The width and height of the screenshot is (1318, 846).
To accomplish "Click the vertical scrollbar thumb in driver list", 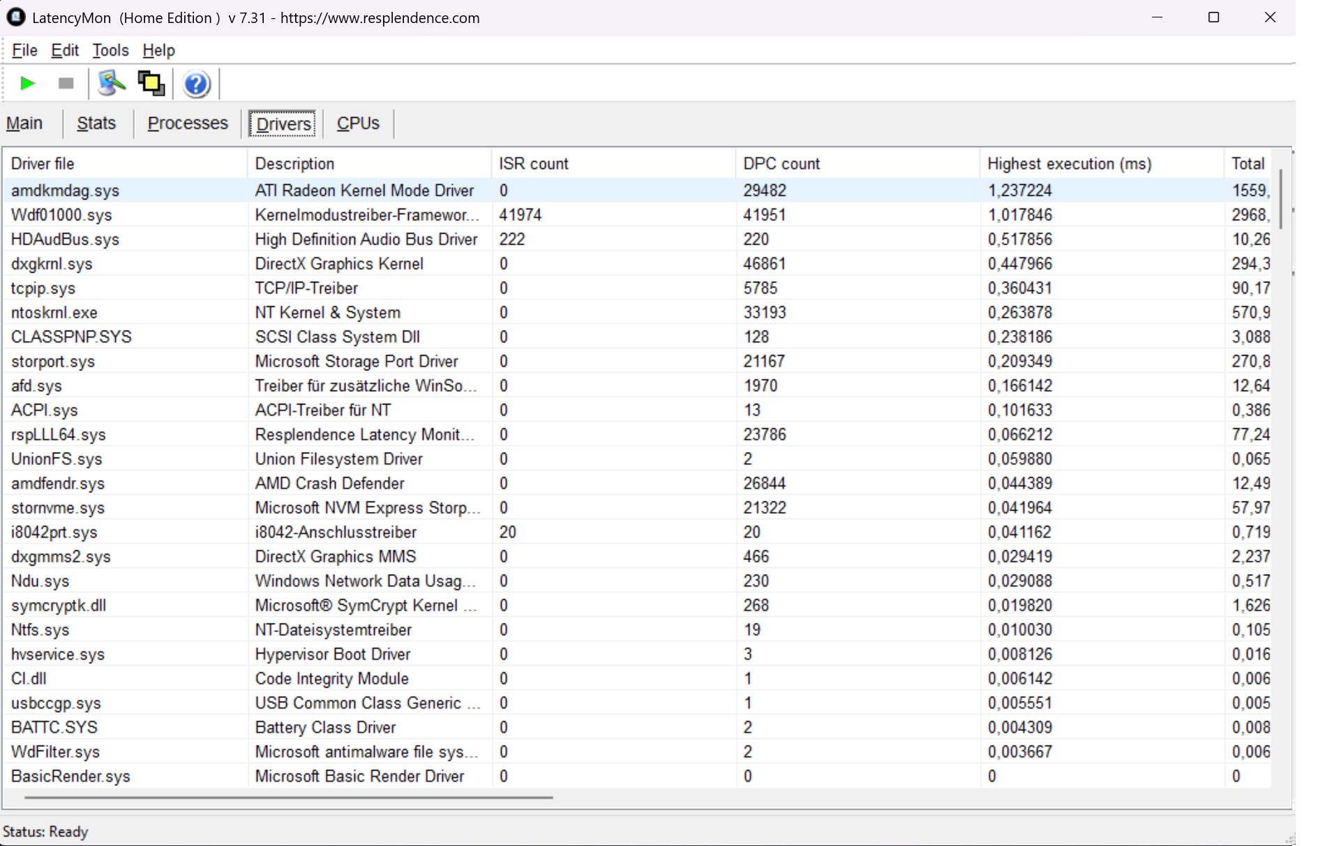I will pos(1280,199).
